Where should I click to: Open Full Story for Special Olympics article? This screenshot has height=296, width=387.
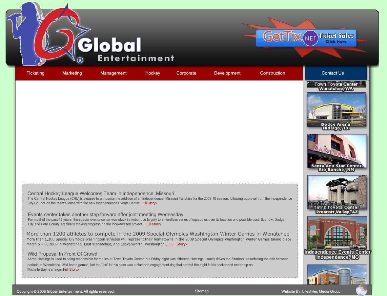point(178,244)
